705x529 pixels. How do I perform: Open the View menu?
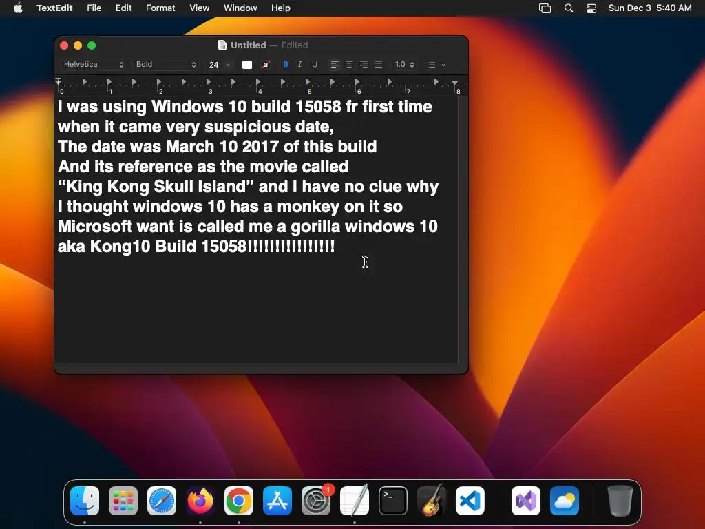click(199, 8)
